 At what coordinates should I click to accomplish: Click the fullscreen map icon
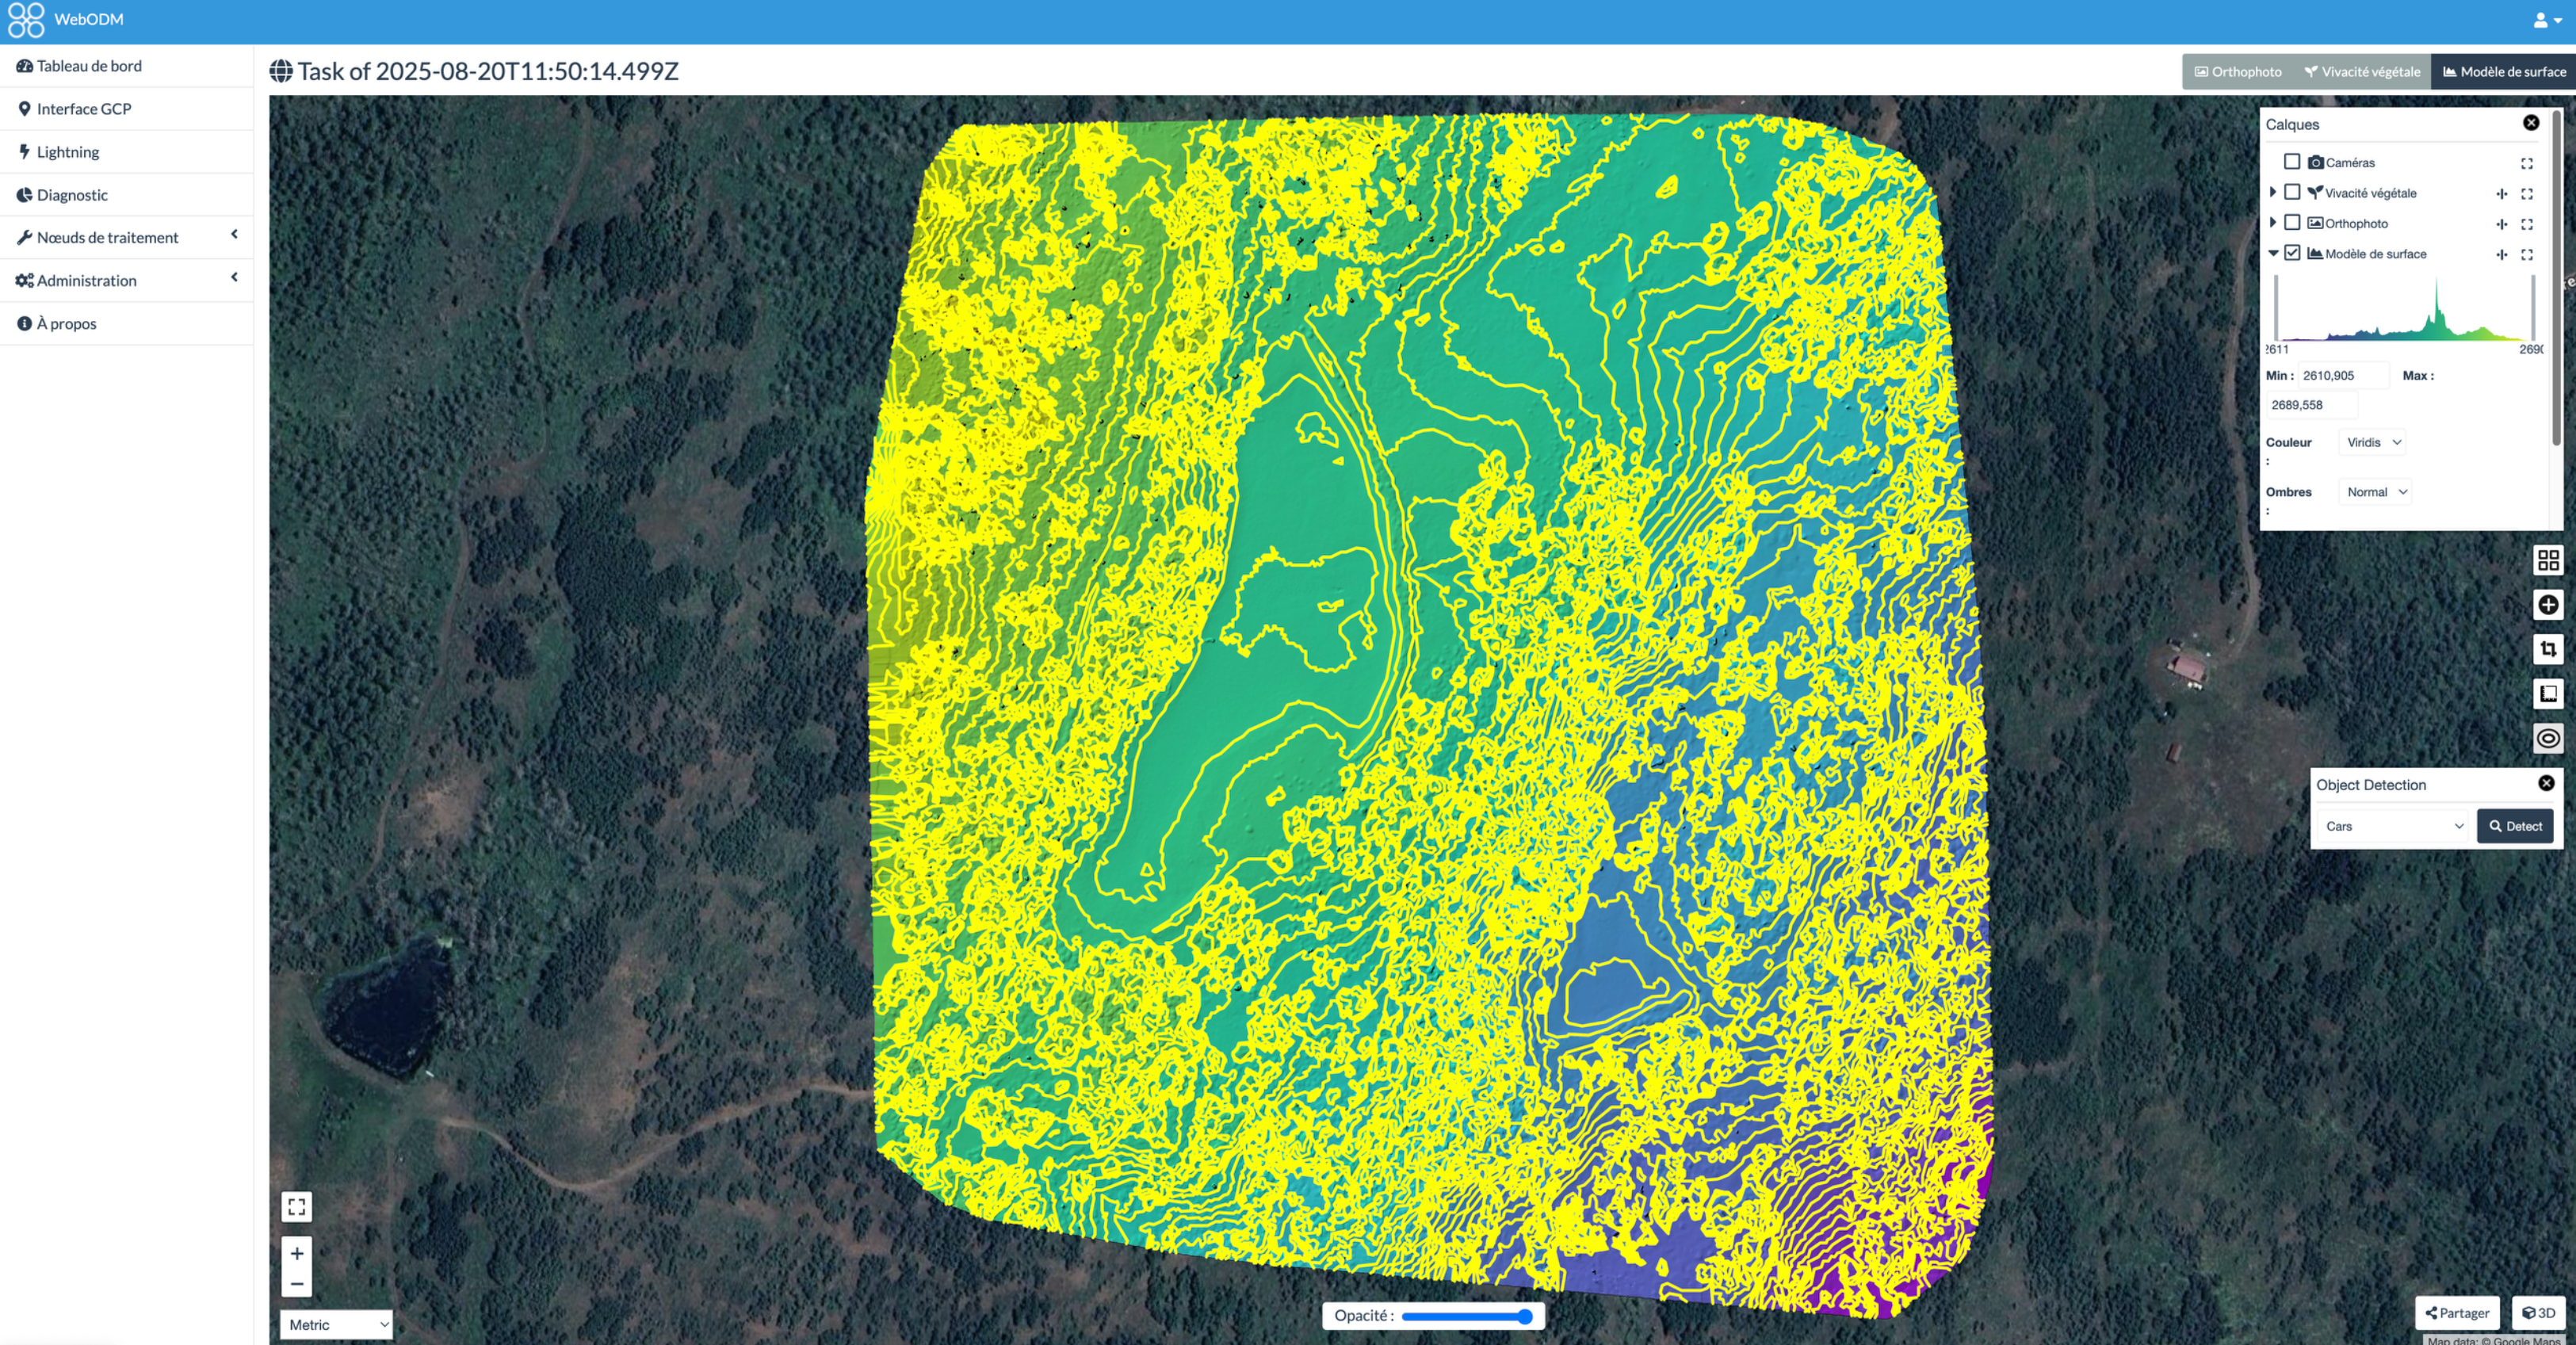coord(297,1207)
